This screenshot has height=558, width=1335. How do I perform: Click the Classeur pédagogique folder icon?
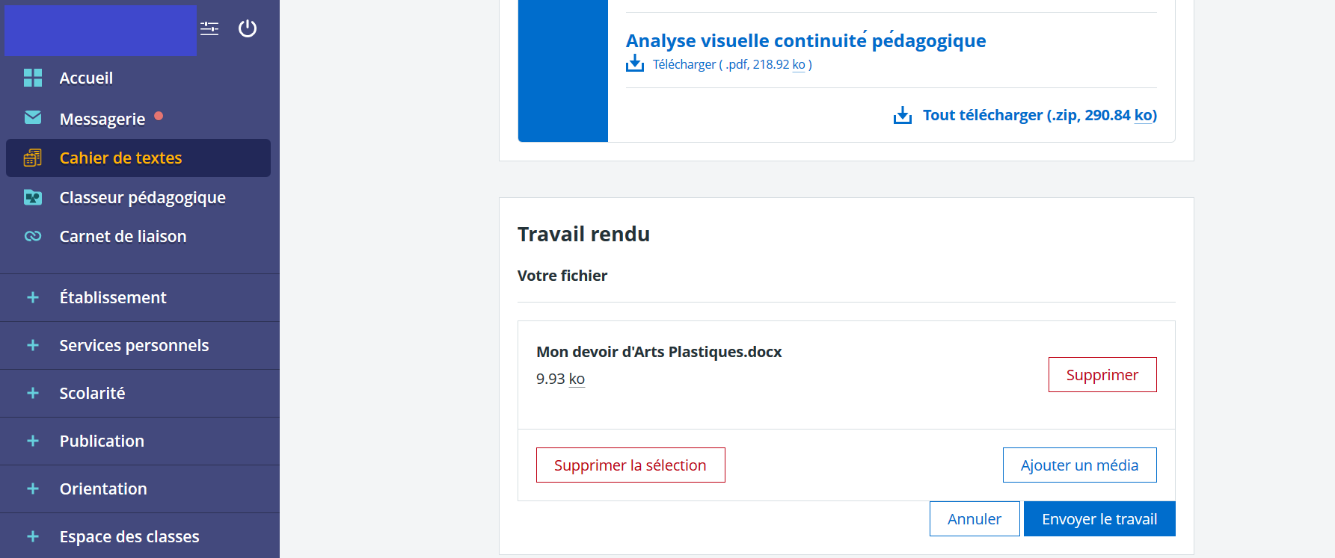pos(33,197)
